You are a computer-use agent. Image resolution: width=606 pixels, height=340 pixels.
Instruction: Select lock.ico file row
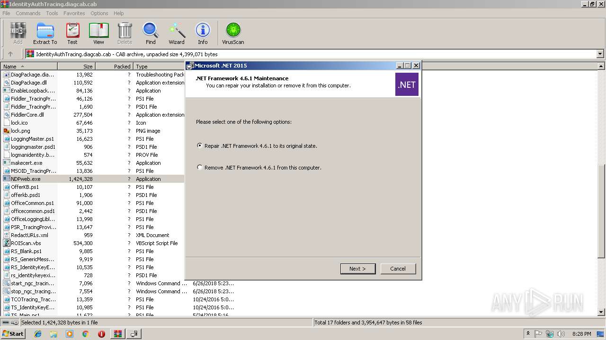[x=92, y=123]
